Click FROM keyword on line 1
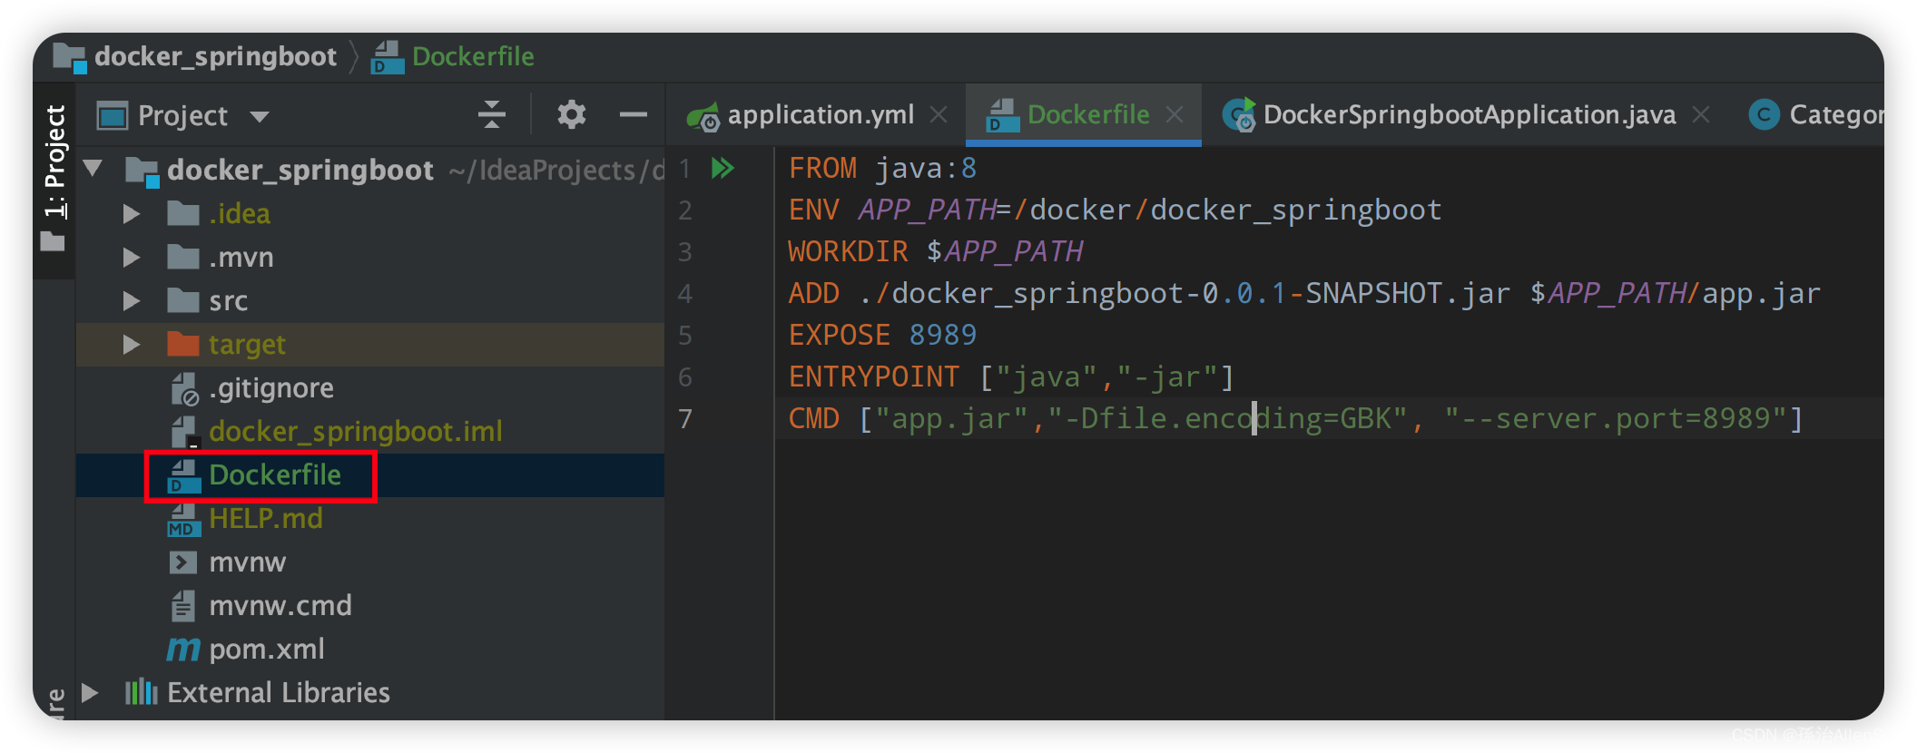 pyautogui.click(x=822, y=168)
